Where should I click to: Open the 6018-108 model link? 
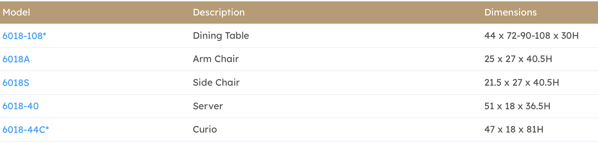coord(22,36)
